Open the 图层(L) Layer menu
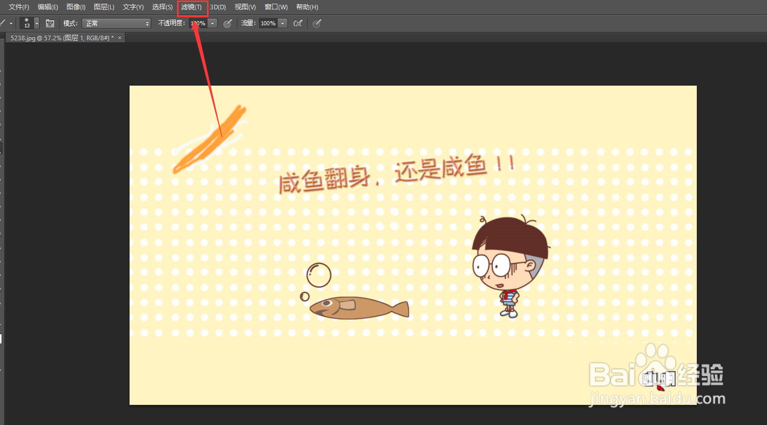Screen dimensions: 767x425 pyautogui.click(x=103, y=7)
